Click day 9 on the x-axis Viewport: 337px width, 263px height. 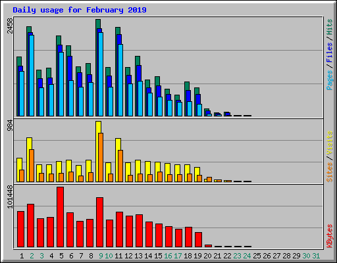coord(101,256)
